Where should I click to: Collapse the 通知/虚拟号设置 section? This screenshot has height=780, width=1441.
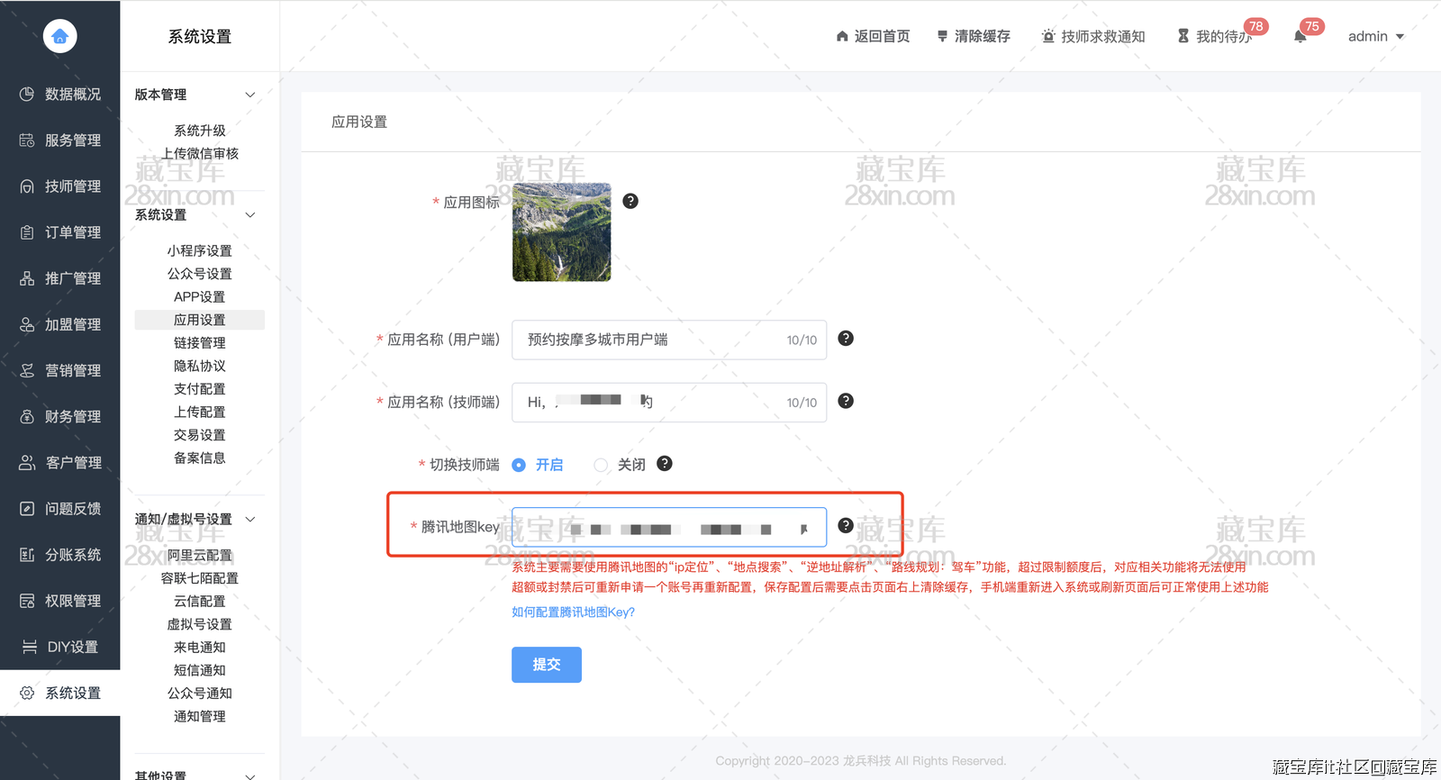pyautogui.click(x=250, y=520)
